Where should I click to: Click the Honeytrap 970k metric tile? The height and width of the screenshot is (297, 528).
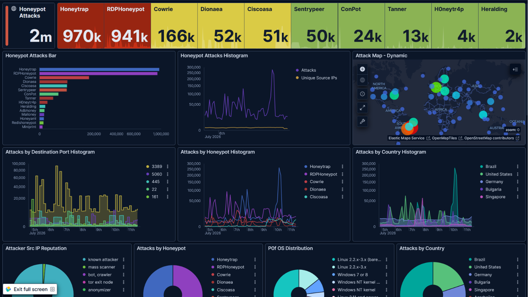80,26
